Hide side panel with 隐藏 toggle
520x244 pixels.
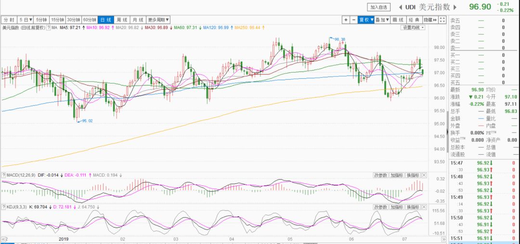pos(430,20)
